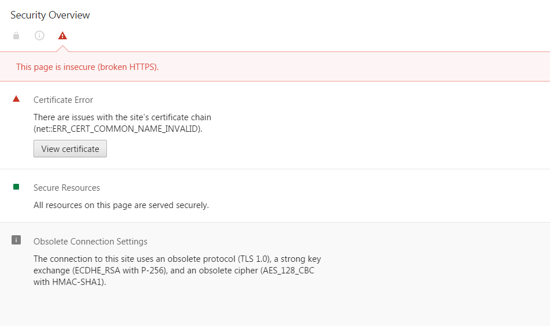Viewport: 550px width, 326px height.
Task: Click the gray padlock security icon
Action: [16, 36]
